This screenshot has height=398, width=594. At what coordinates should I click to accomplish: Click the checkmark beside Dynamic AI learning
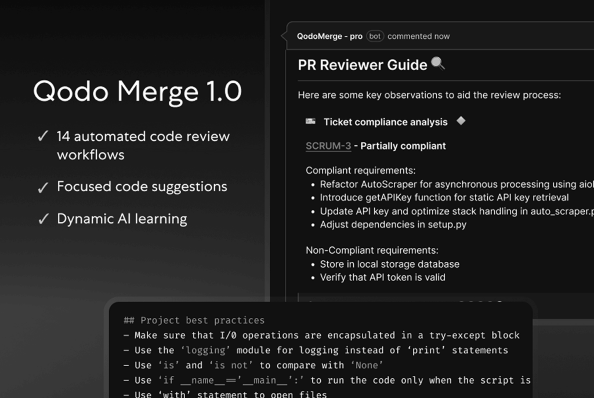pos(43,218)
